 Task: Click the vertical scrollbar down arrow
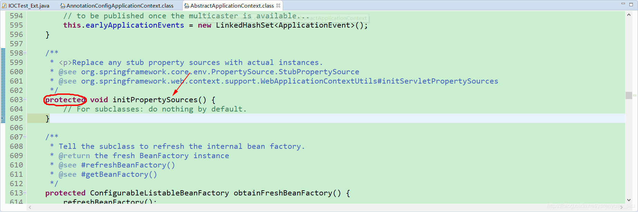pyautogui.click(x=629, y=200)
